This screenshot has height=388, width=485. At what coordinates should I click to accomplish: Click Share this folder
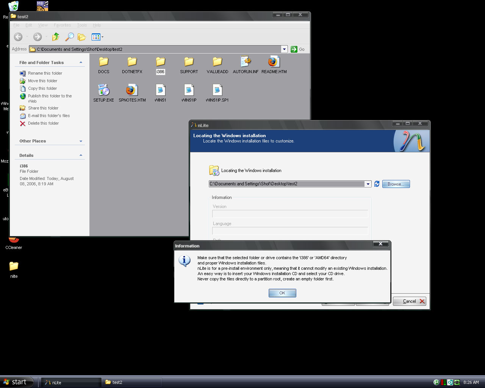coord(43,108)
